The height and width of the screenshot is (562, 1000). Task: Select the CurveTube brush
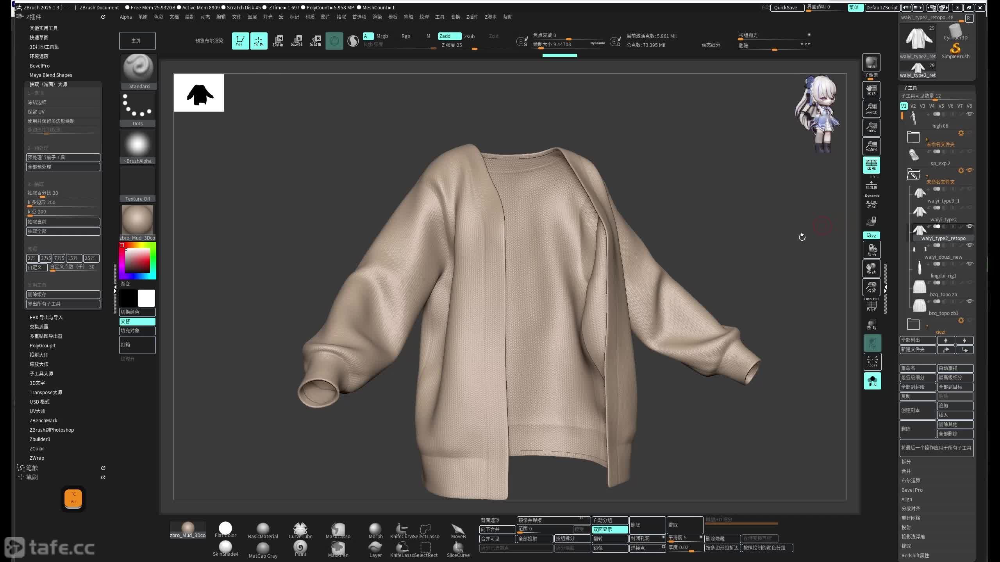pyautogui.click(x=300, y=530)
